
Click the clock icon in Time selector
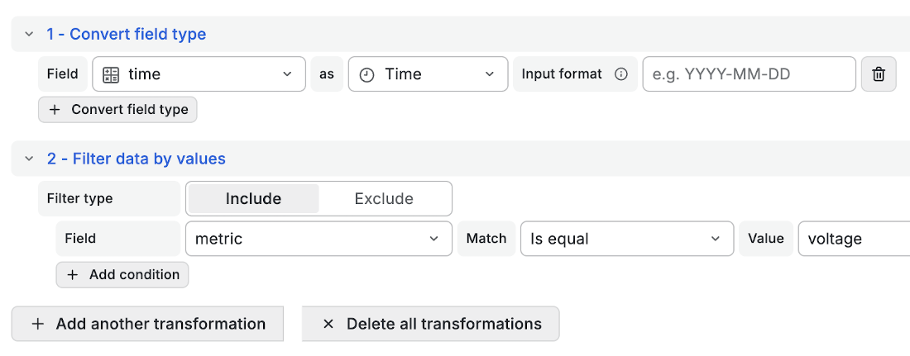pos(366,75)
